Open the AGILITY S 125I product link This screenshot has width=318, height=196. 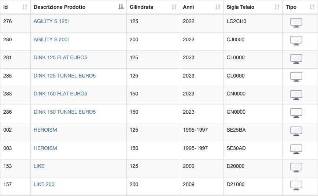pos(51,21)
